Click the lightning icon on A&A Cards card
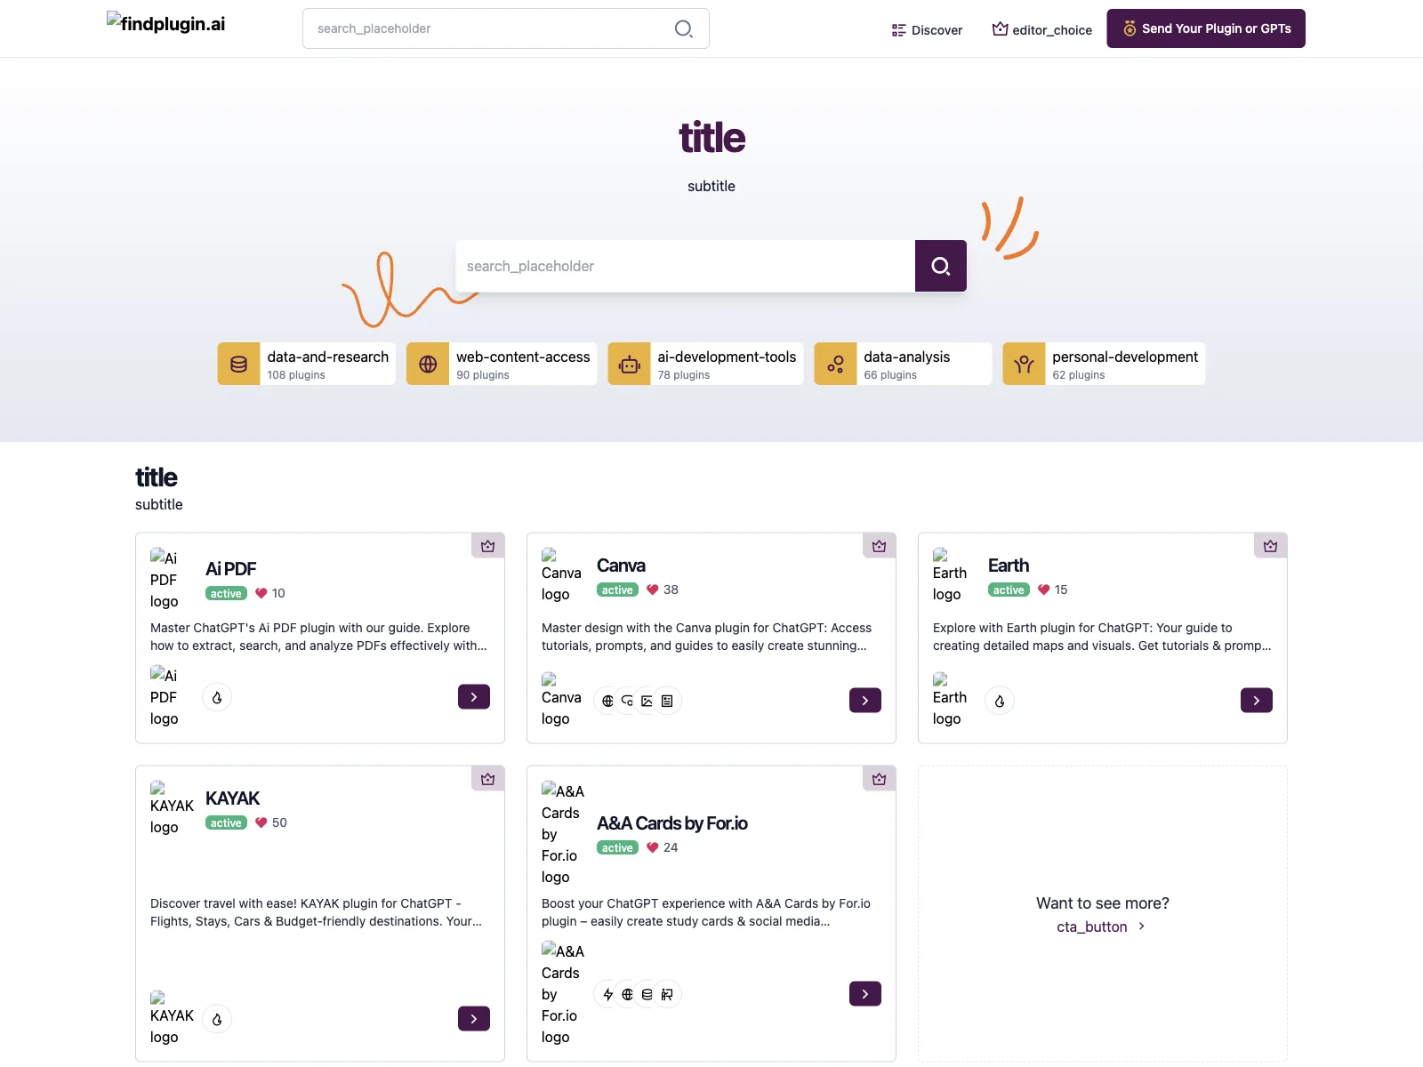This screenshot has height=1067, width=1423. [x=607, y=994]
